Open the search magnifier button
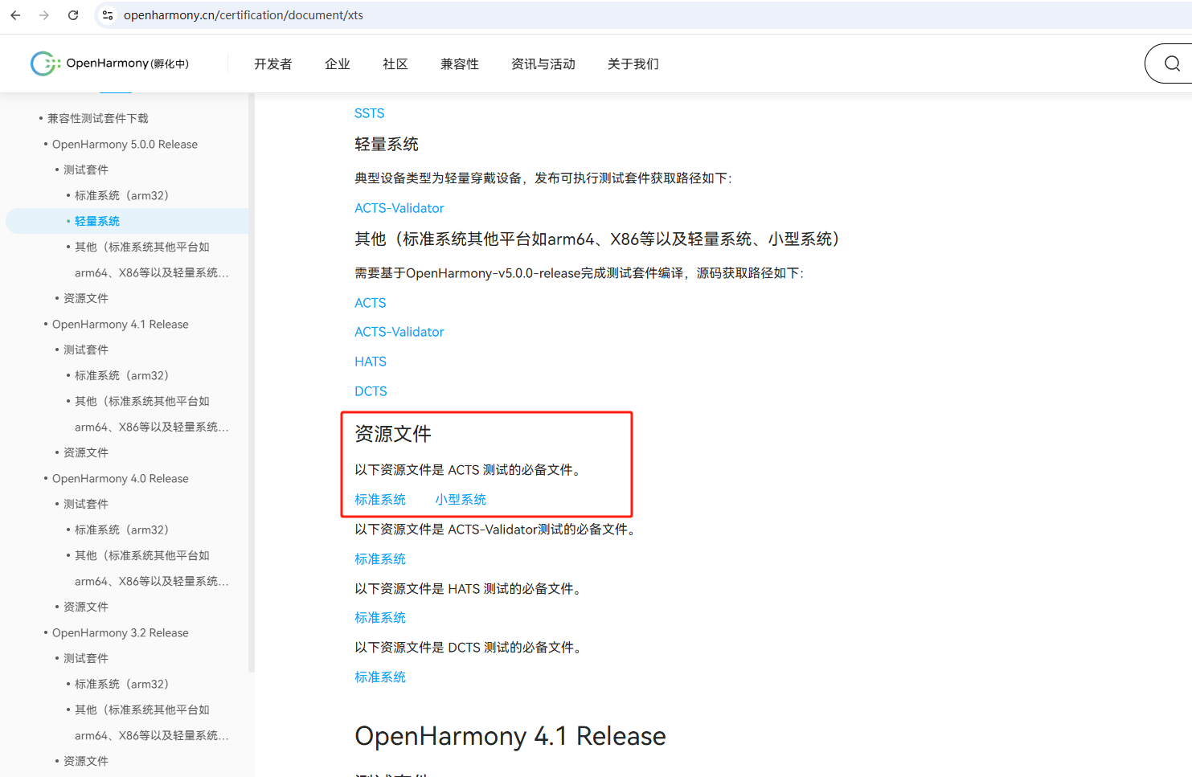 (1172, 63)
